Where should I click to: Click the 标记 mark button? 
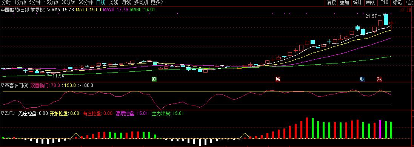click(x=397, y=3)
